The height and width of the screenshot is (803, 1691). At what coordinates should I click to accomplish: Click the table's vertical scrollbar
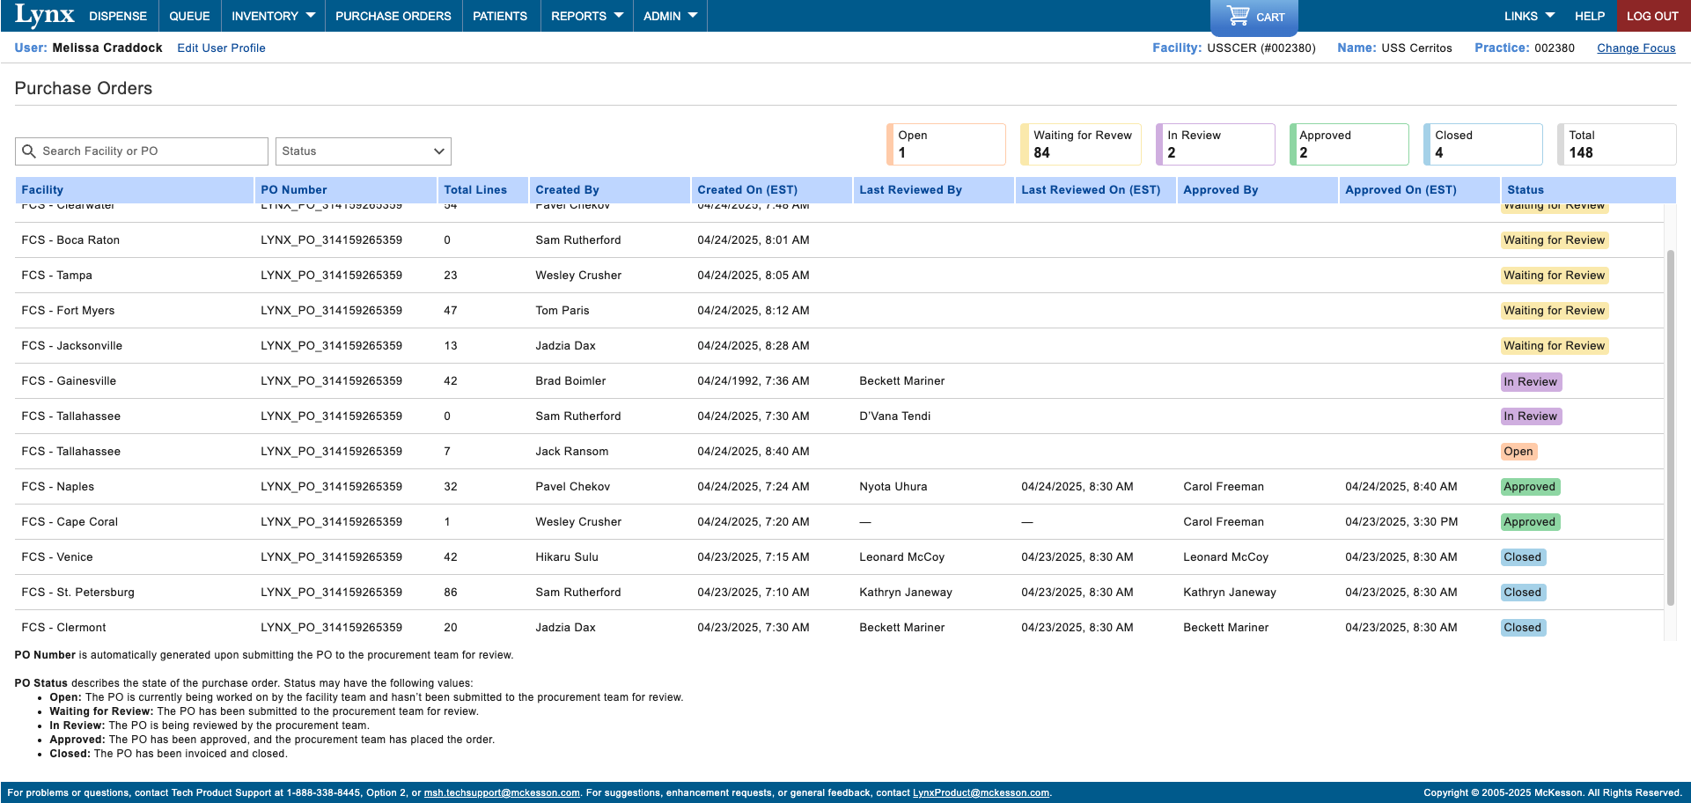click(1670, 428)
